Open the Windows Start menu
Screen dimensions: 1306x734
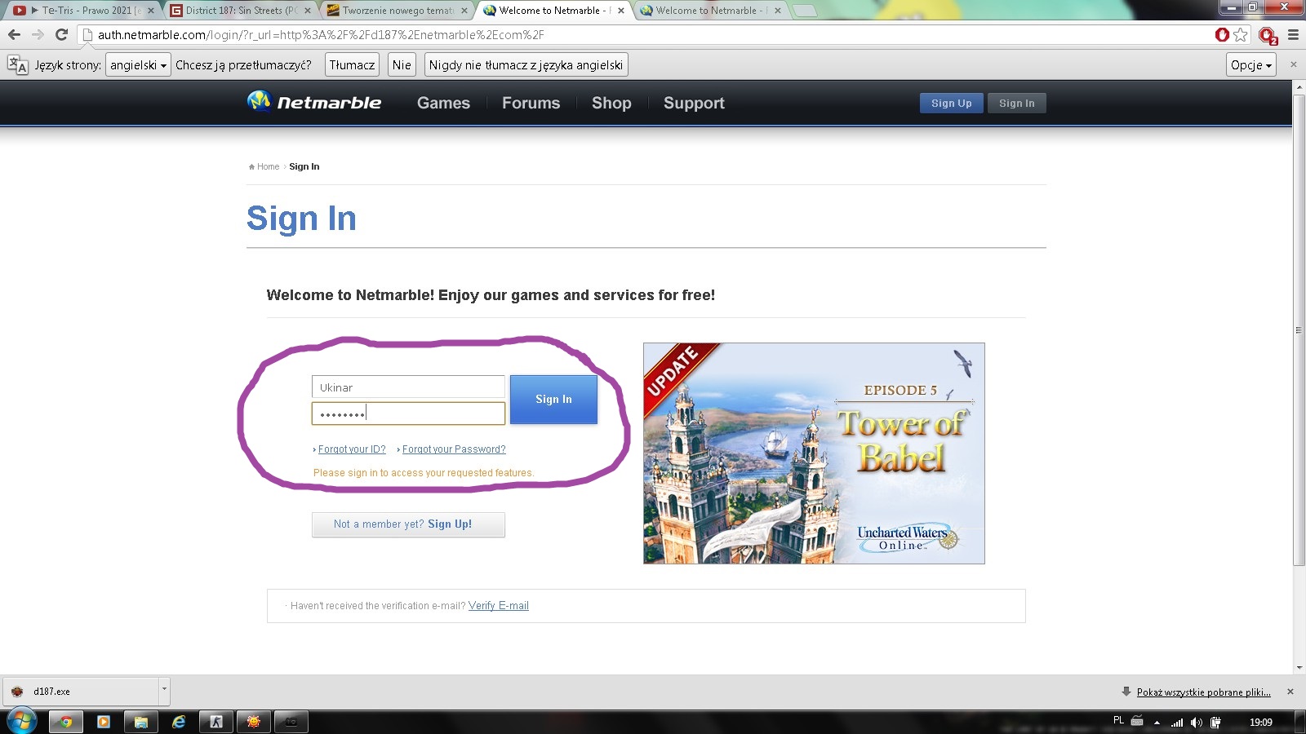pos(21,722)
